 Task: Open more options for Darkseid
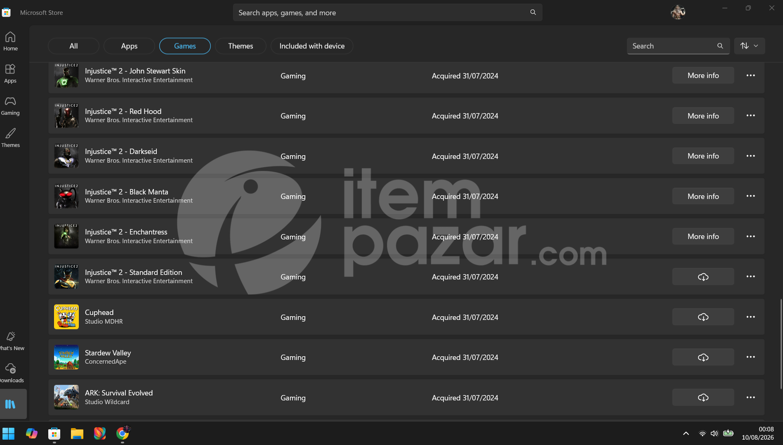tap(750, 156)
